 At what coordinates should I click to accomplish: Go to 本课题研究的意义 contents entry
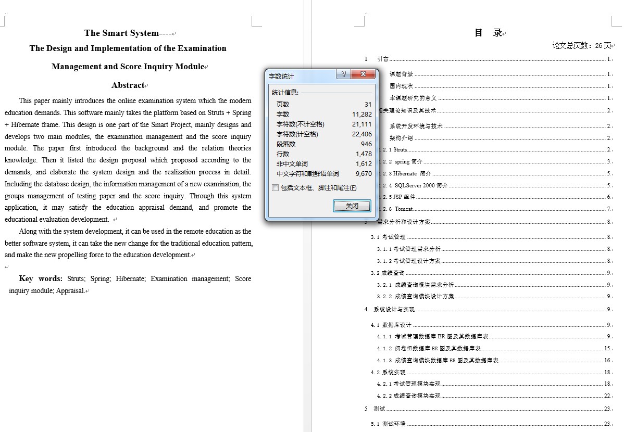pyautogui.click(x=500, y=98)
